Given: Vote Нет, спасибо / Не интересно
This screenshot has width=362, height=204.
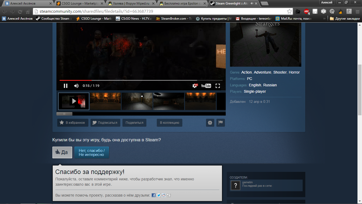Looking at the screenshot, I should coord(92,152).
